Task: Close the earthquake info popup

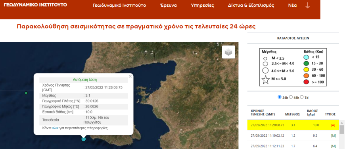Action: pyautogui.click(x=130, y=76)
